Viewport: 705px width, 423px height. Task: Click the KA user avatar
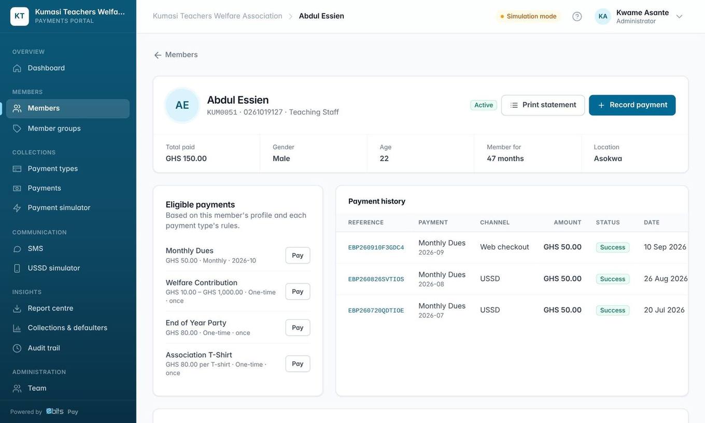pos(603,16)
